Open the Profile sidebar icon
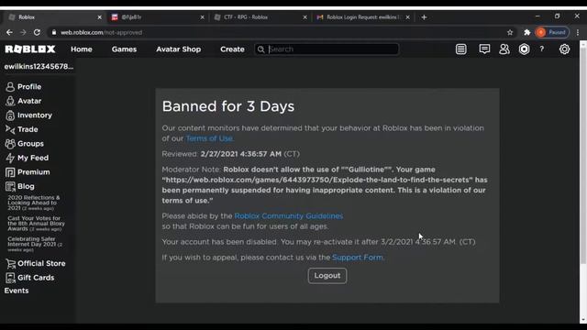Image resolution: width=587 pixels, height=330 pixels. (x=10, y=87)
